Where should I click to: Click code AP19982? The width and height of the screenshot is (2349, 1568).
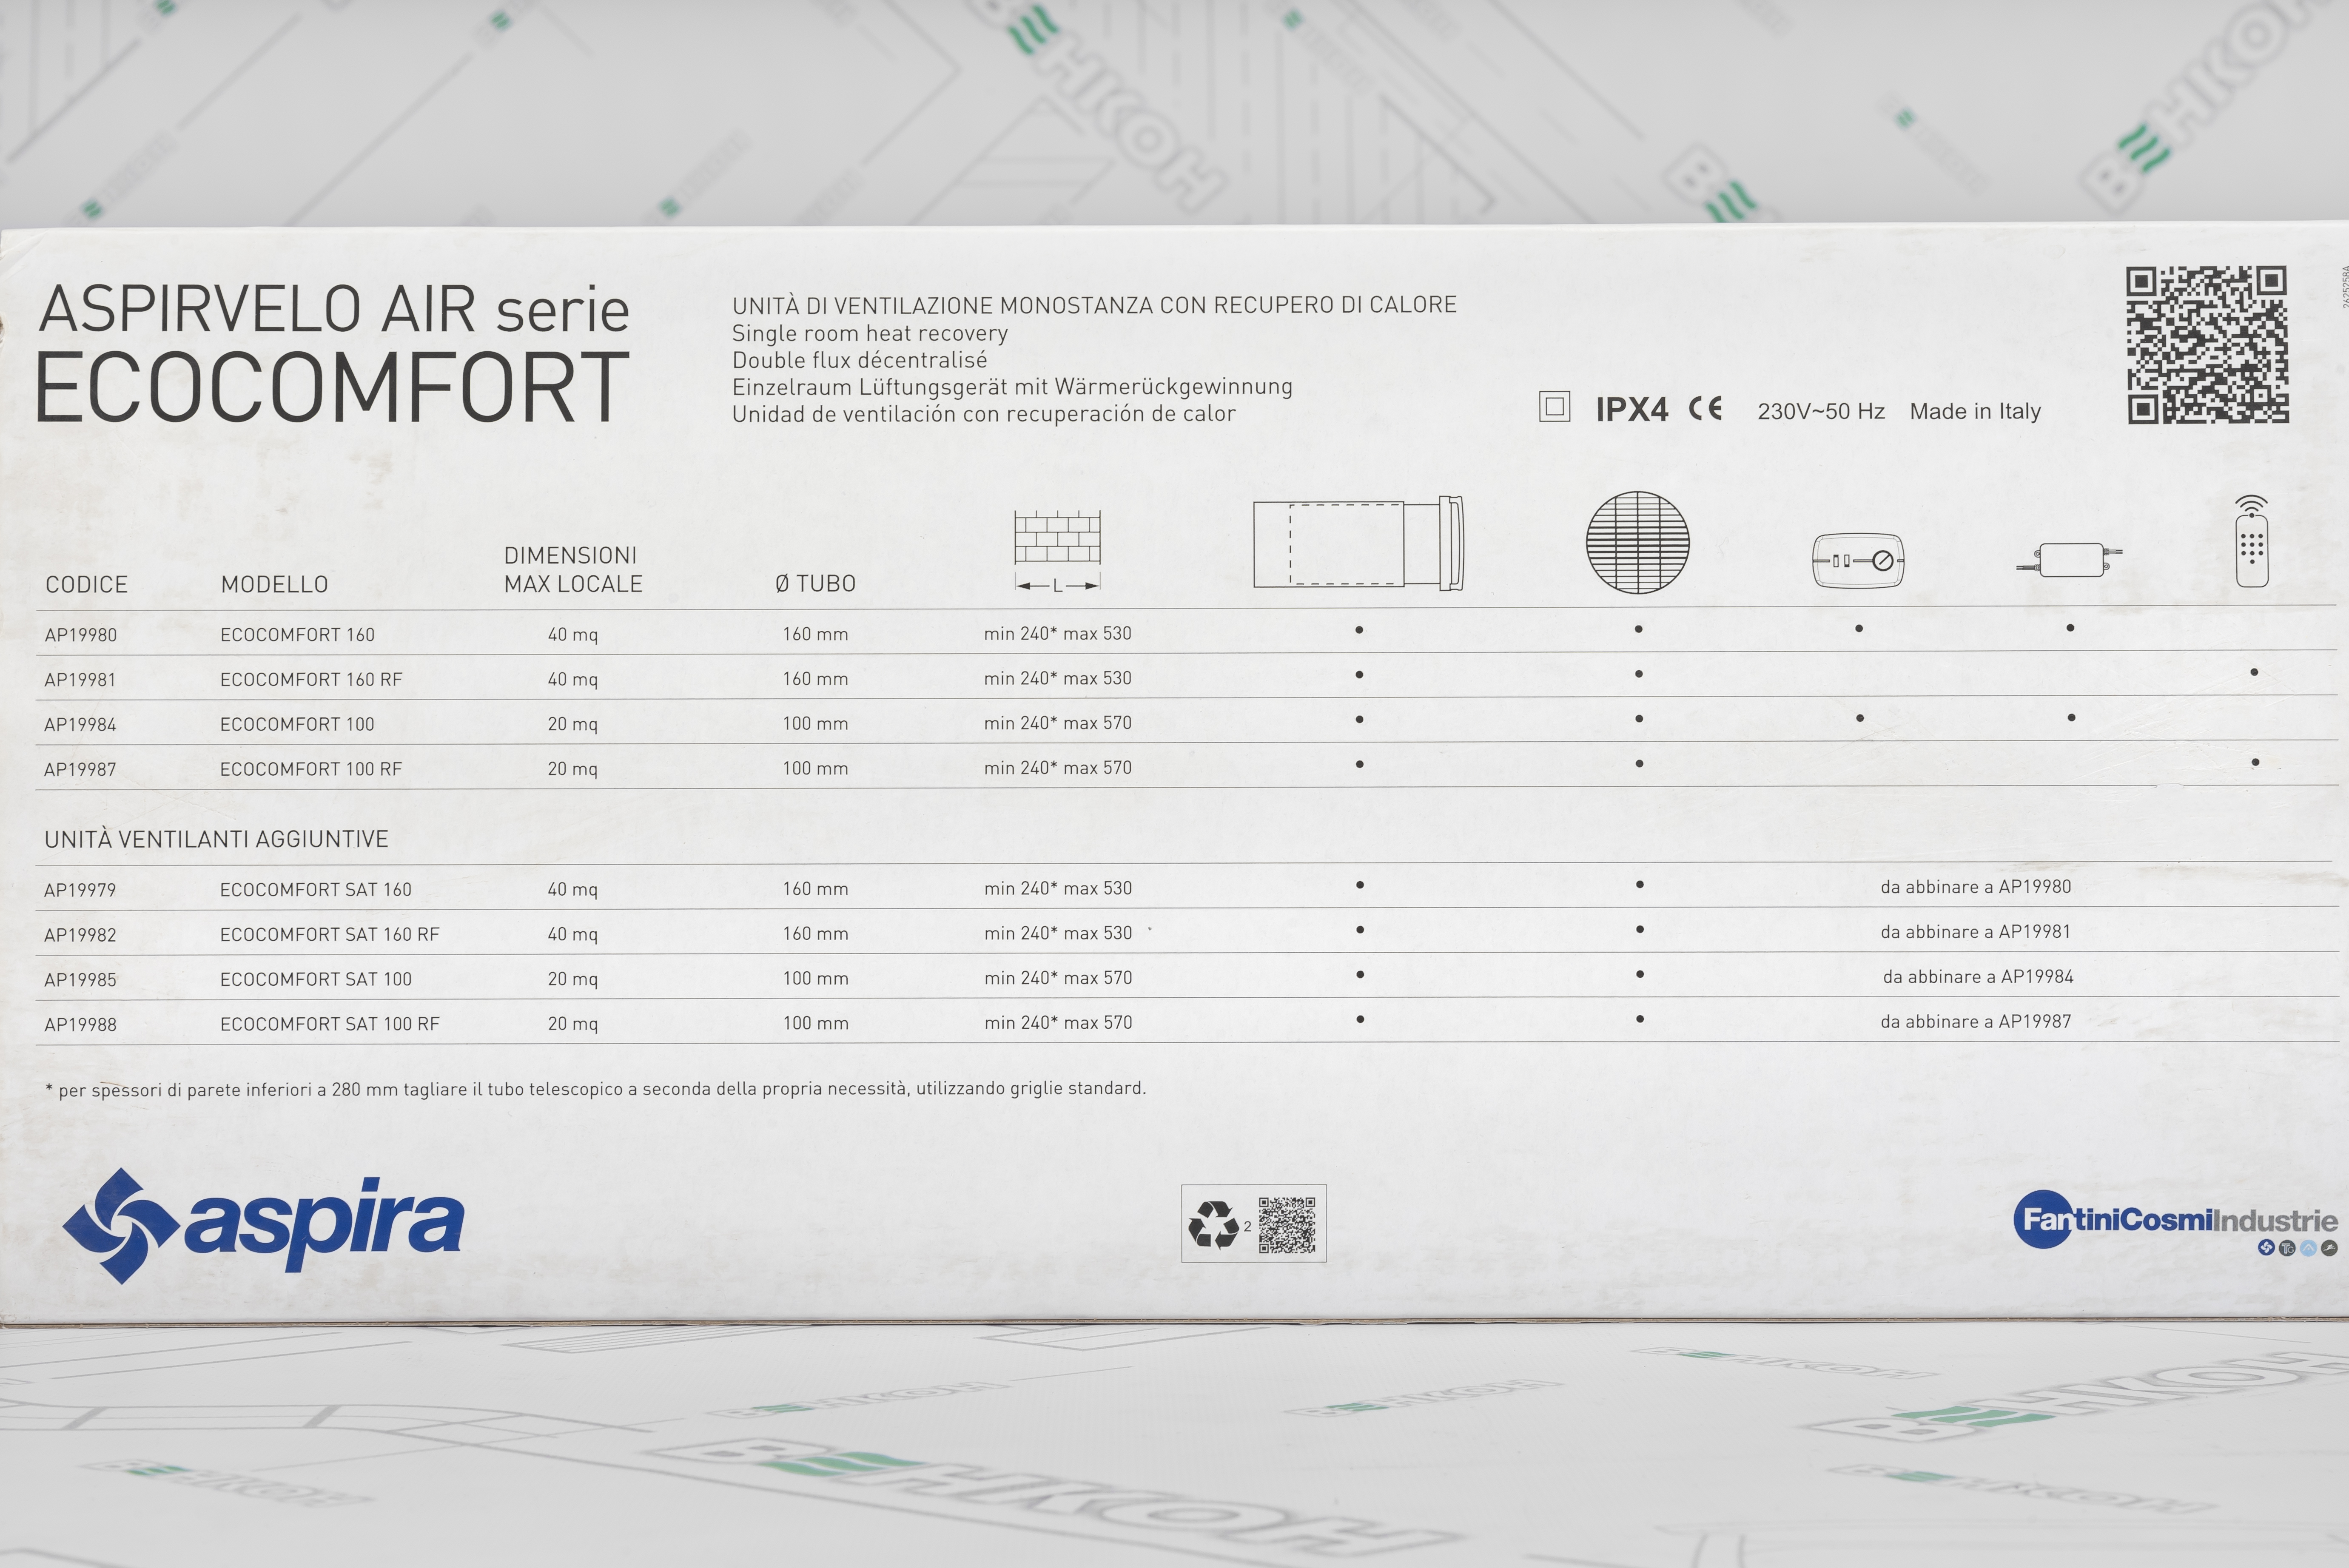[x=80, y=935]
